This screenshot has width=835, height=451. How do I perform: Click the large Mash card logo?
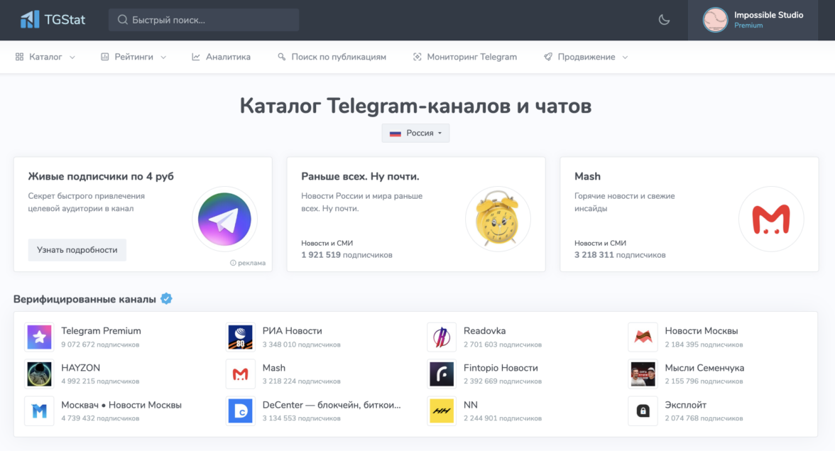771,219
